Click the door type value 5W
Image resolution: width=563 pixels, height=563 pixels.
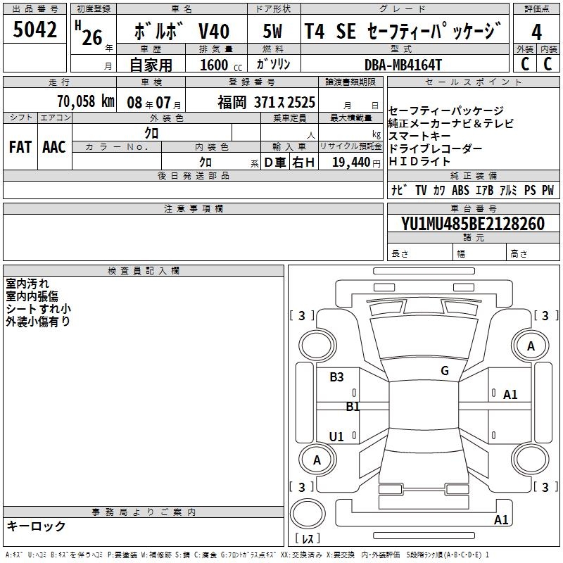pyautogui.click(x=272, y=31)
